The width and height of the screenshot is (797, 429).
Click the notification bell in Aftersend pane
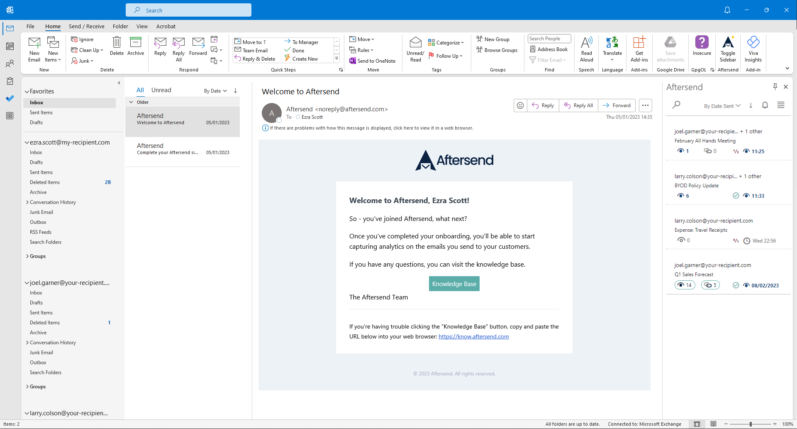pyautogui.click(x=765, y=105)
